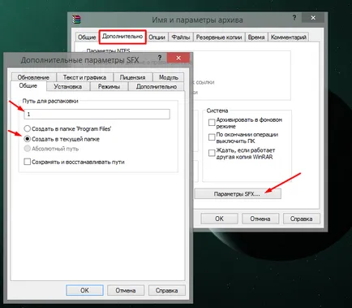Viewport: 352px width, 308px height.
Task: Open the Установка tab
Action: point(68,86)
